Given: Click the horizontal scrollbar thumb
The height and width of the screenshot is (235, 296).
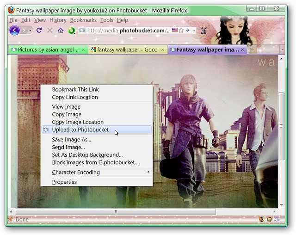Looking at the screenshot, I should [x=115, y=211].
